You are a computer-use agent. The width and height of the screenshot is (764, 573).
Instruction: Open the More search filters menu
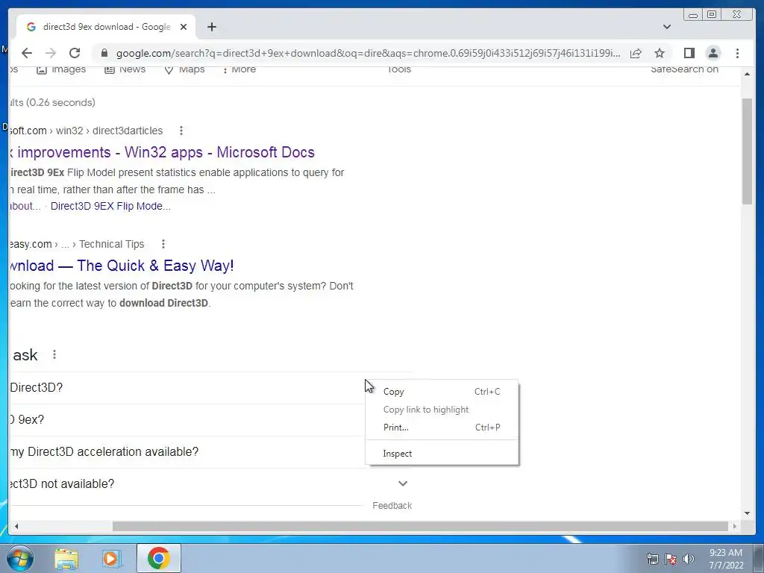pos(239,69)
